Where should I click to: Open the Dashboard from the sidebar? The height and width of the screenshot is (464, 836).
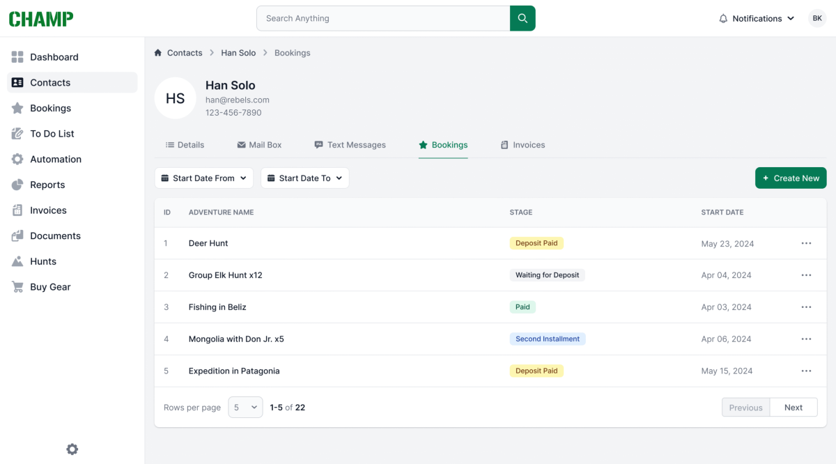pos(54,56)
